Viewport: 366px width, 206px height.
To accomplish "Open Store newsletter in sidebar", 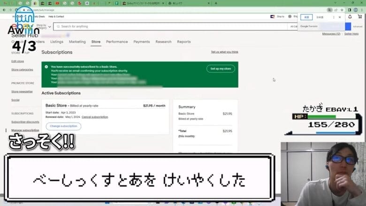I will click(x=22, y=92).
